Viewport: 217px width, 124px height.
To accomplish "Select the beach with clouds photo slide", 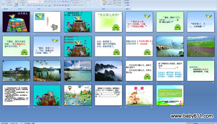I will 77,71.
